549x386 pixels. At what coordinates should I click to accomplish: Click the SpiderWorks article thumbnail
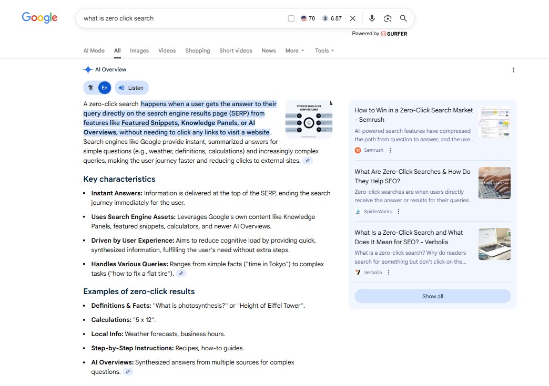tap(494, 183)
